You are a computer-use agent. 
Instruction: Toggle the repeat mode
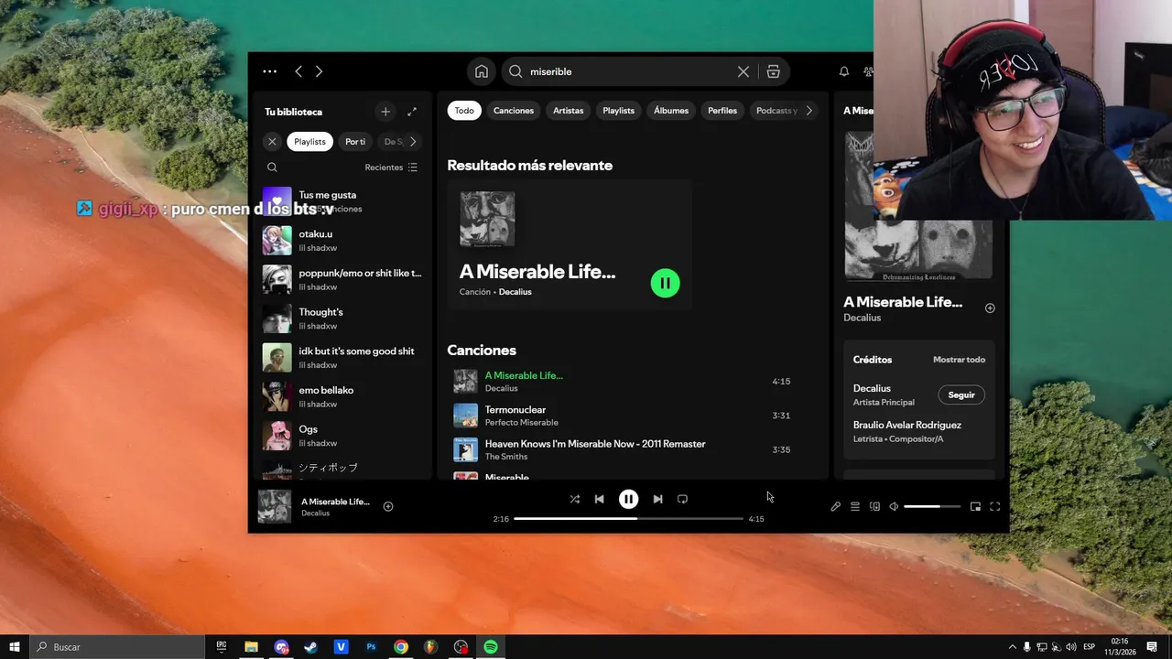pos(682,499)
